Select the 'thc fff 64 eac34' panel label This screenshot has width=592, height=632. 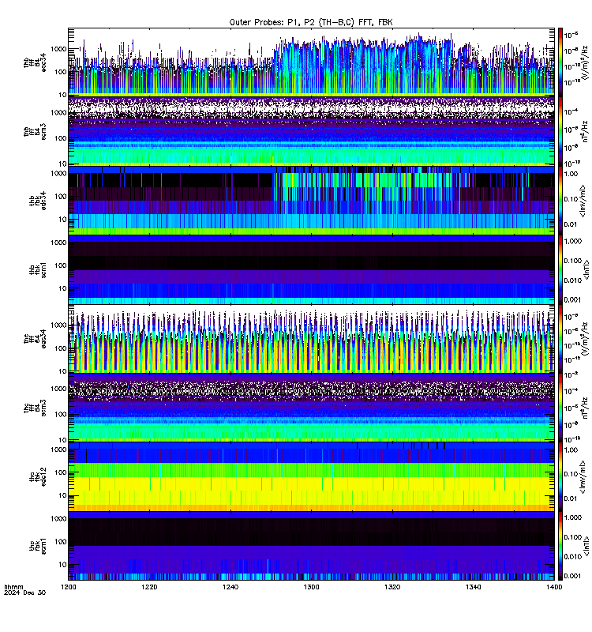[35, 339]
